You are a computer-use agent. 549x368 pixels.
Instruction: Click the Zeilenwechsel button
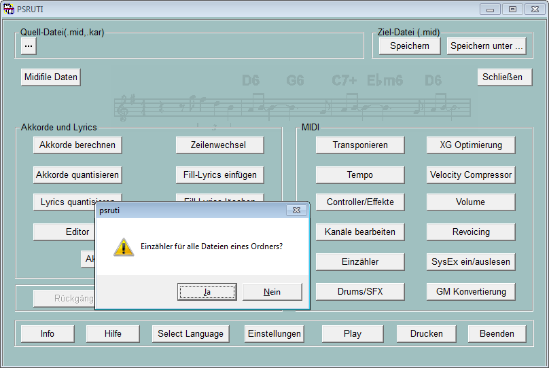click(x=219, y=145)
